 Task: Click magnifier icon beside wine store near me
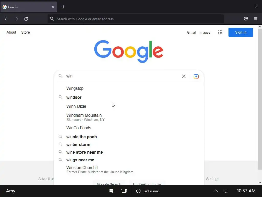60,152
